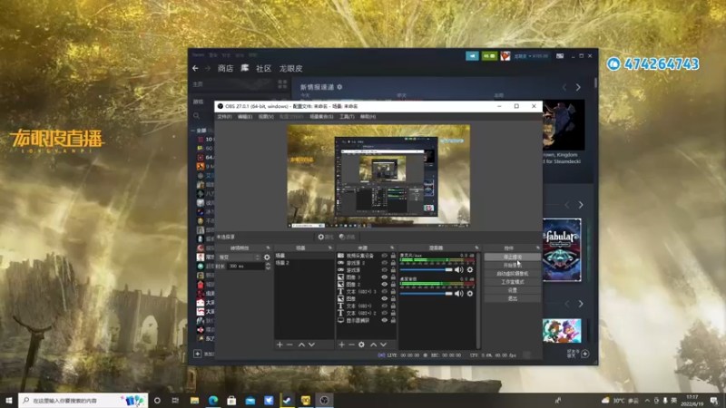Toggle visibility of 图像 3 source

(x=384, y=277)
